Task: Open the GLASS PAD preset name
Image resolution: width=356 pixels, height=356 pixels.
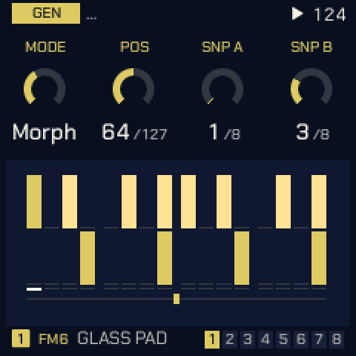Action: (122, 338)
